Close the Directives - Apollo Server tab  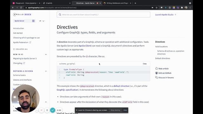(100, 3)
